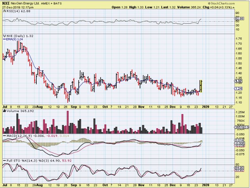Click the -0.006 MACD tag on right axis

[240, 143]
